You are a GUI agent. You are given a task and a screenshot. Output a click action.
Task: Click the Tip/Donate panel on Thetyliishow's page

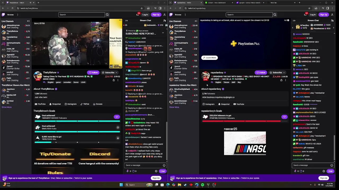(55, 154)
